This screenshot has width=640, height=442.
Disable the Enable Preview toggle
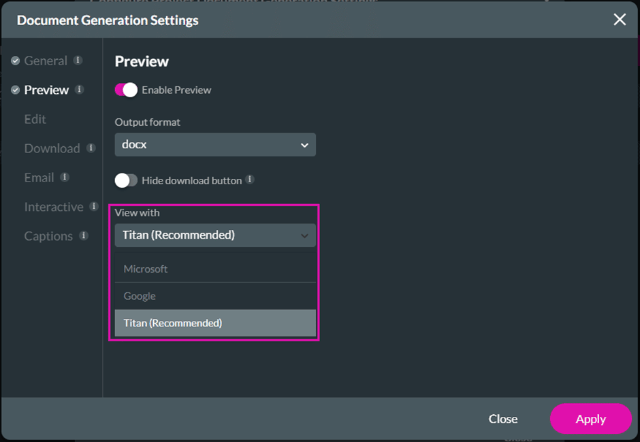[x=126, y=90]
